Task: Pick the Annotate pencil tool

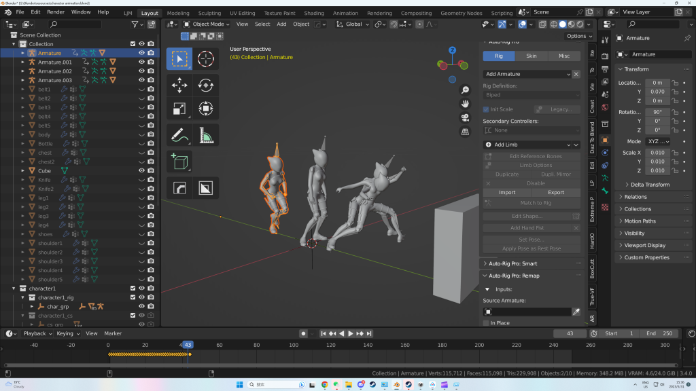Action: (179, 135)
